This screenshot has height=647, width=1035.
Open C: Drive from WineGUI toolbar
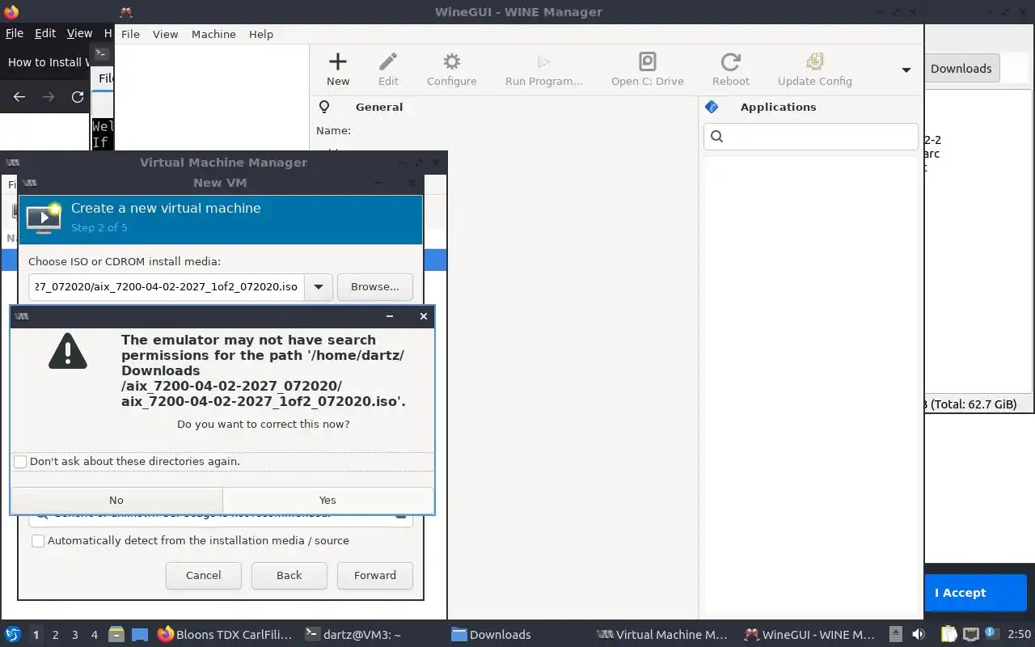click(x=647, y=62)
